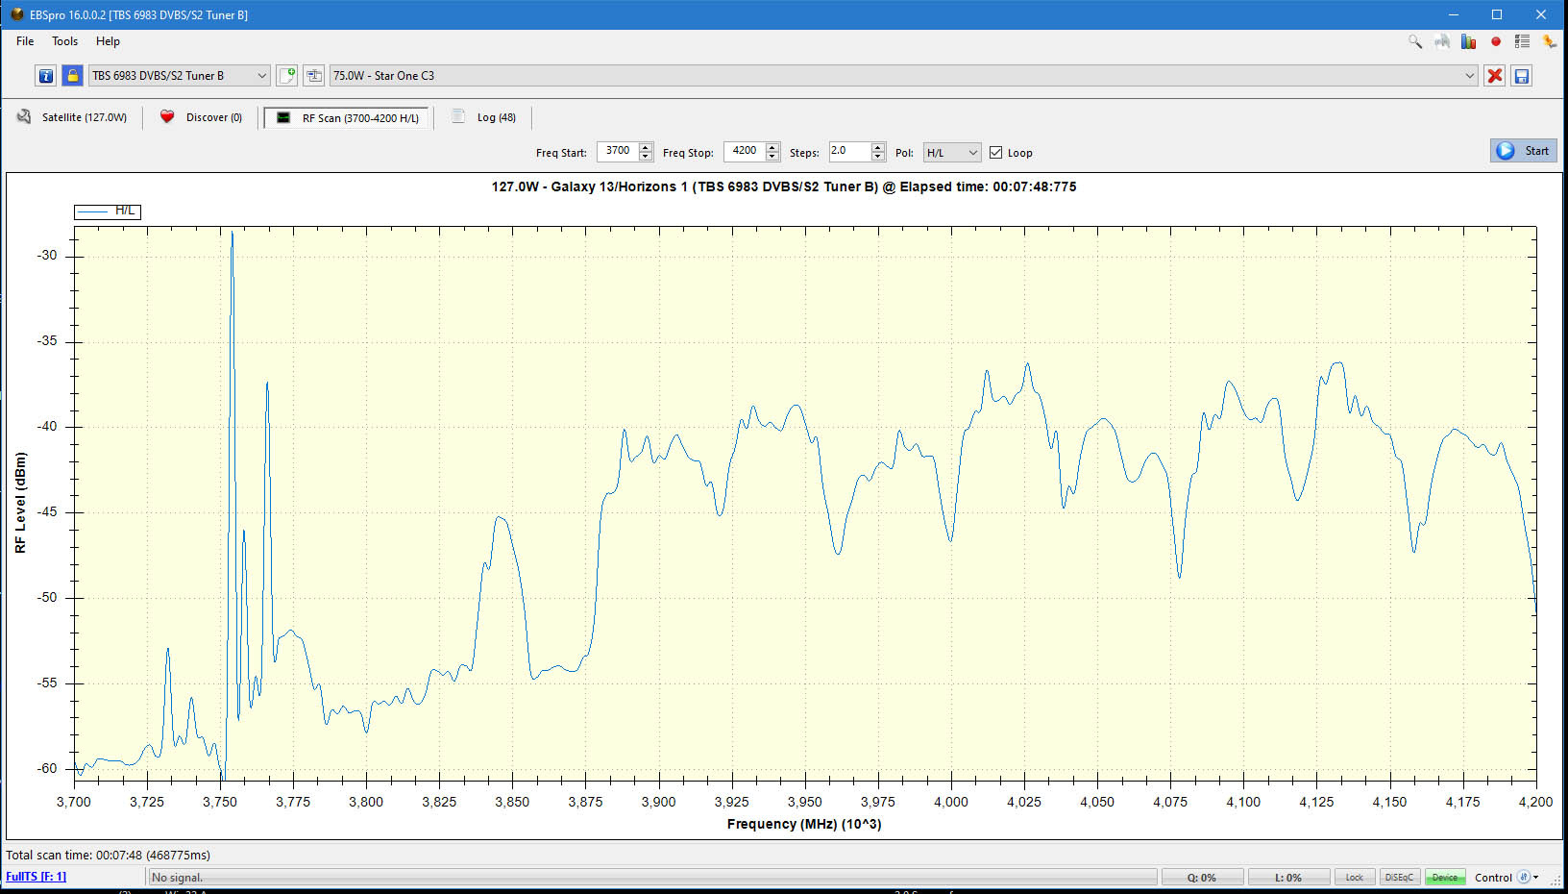Click the Satellite tab dish icon

click(x=24, y=116)
